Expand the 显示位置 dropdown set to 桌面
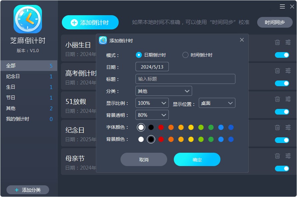 217,103
